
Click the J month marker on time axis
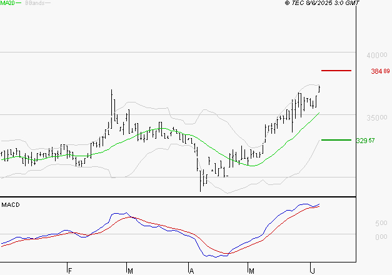click(x=313, y=271)
